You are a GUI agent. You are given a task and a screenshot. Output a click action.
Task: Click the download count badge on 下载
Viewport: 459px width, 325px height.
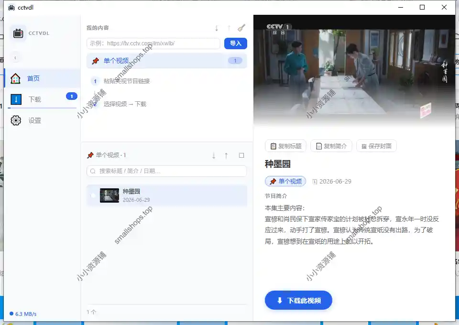coord(71,96)
